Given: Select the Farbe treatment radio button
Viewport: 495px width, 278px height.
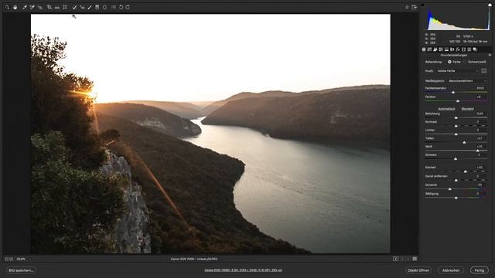Looking at the screenshot, I should 449,62.
